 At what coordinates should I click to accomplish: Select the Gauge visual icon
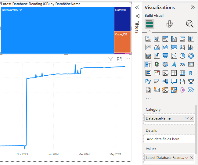[182, 64]
